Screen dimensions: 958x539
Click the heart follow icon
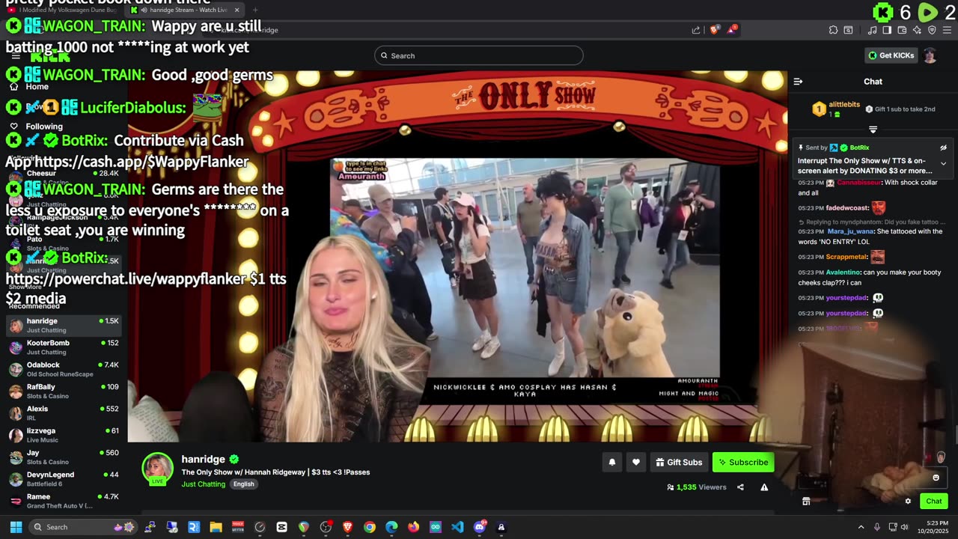click(636, 463)
